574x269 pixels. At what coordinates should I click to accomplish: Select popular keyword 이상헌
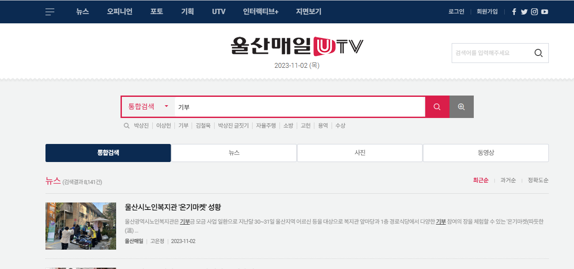coord(164,126)
